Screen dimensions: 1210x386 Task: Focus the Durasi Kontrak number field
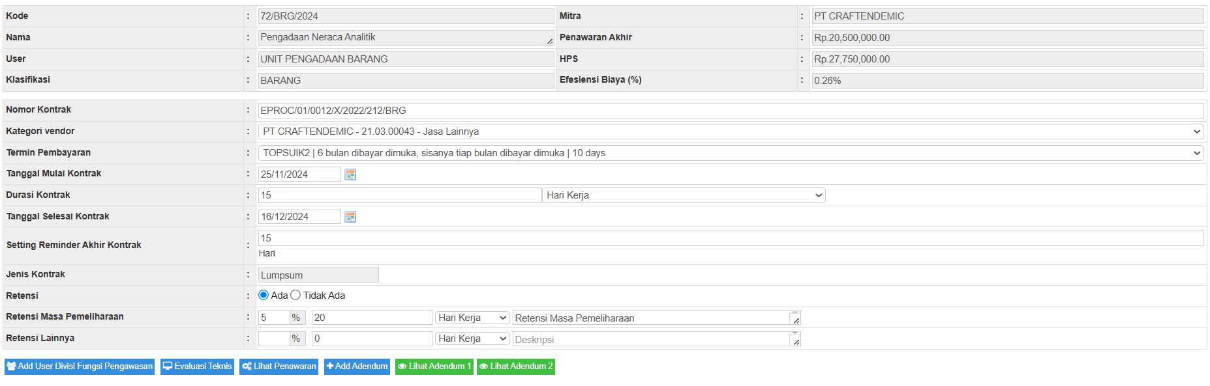pos(399,195)
